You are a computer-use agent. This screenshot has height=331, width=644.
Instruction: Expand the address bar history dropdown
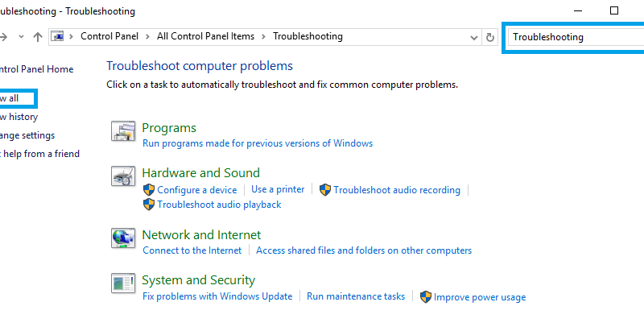[x=474, y=38]
